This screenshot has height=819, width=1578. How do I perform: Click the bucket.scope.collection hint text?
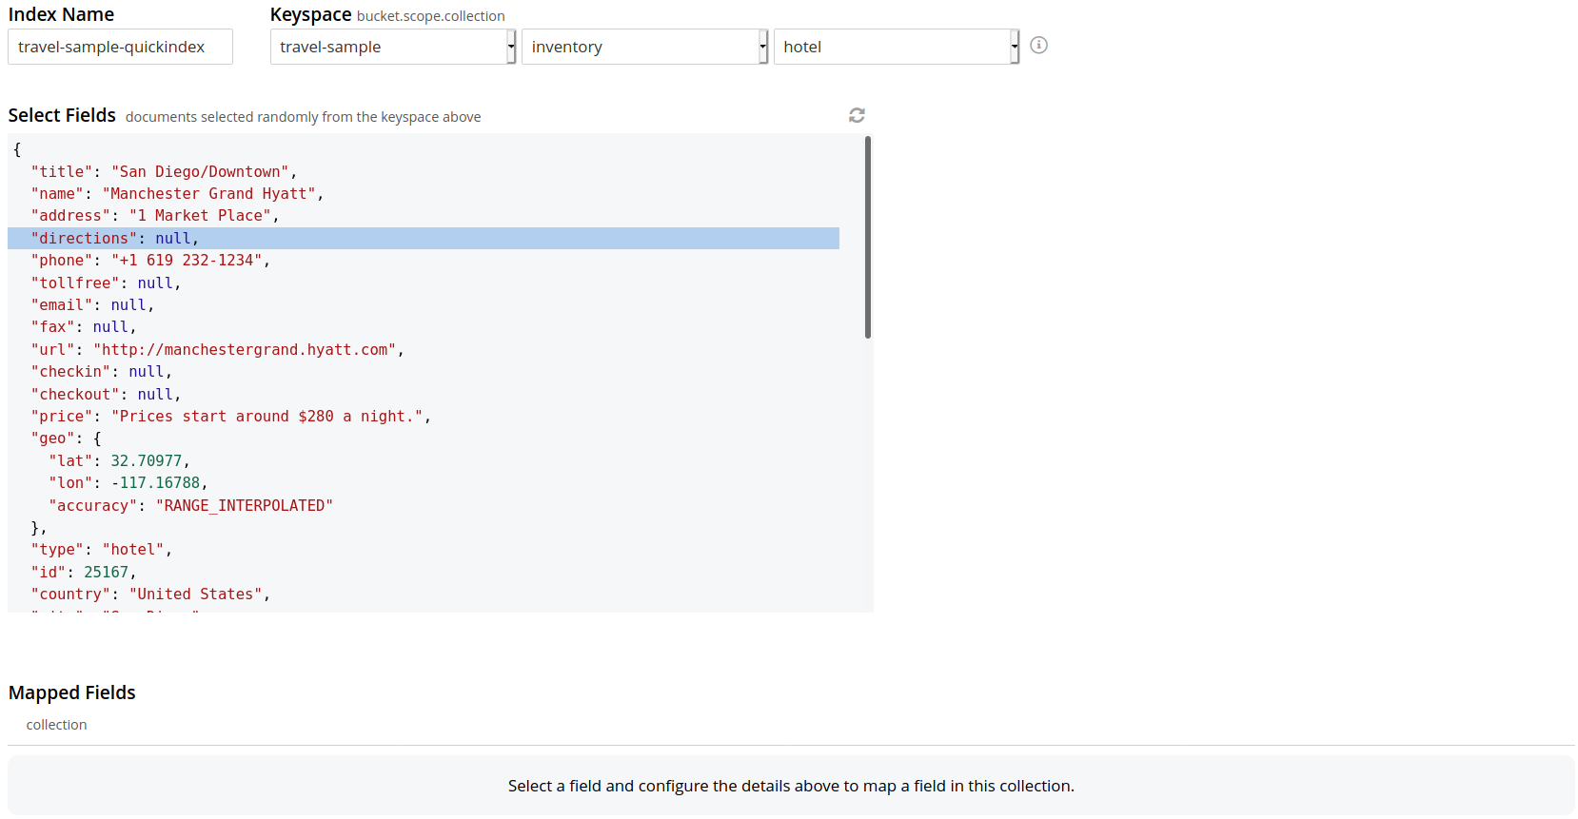pos(431,16)
